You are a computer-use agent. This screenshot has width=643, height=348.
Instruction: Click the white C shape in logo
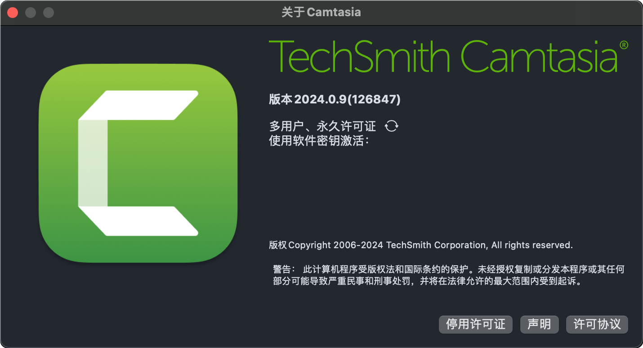click(138, 163)
